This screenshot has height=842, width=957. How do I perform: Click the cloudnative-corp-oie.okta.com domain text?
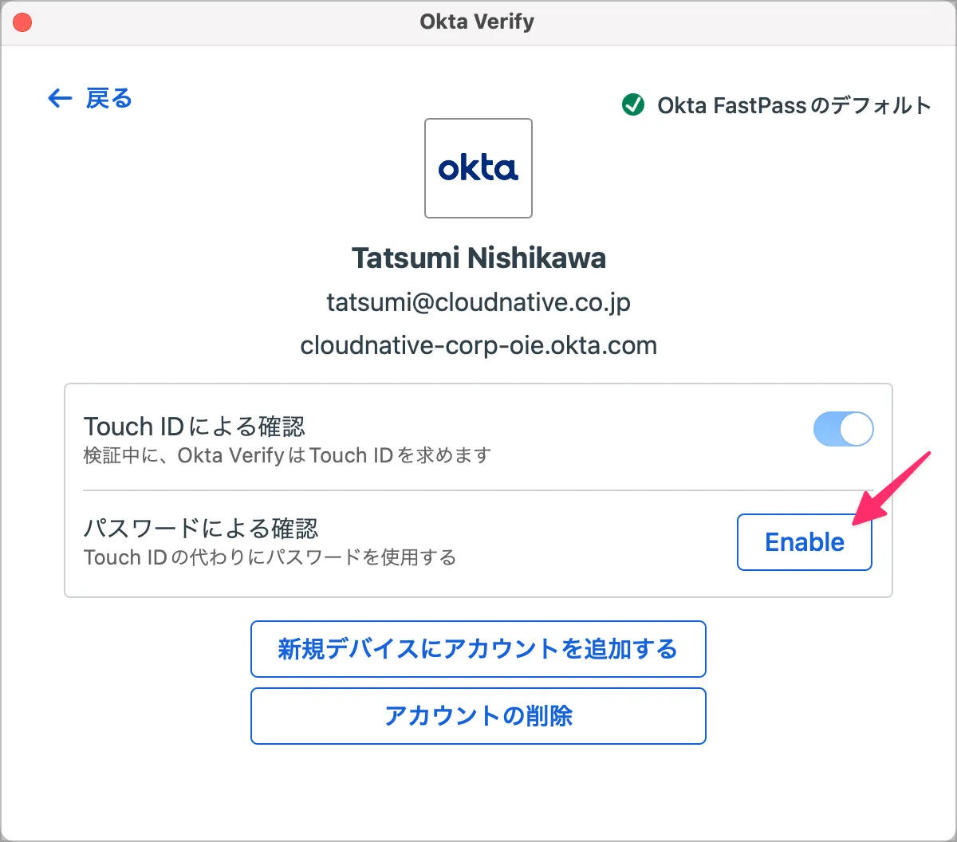click(x=478, y=345)
